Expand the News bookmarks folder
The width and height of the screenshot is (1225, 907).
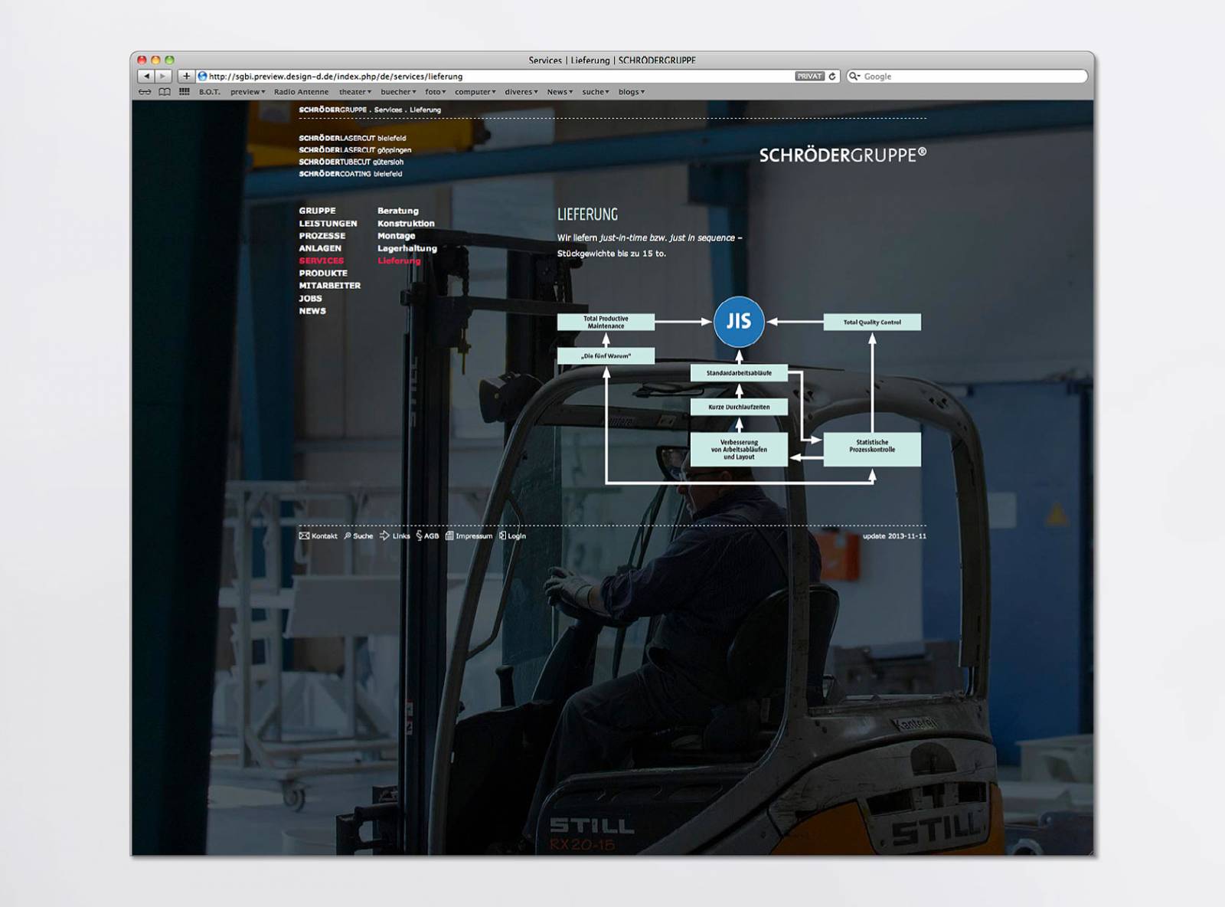pyautogui.click(x=560, y=92)
